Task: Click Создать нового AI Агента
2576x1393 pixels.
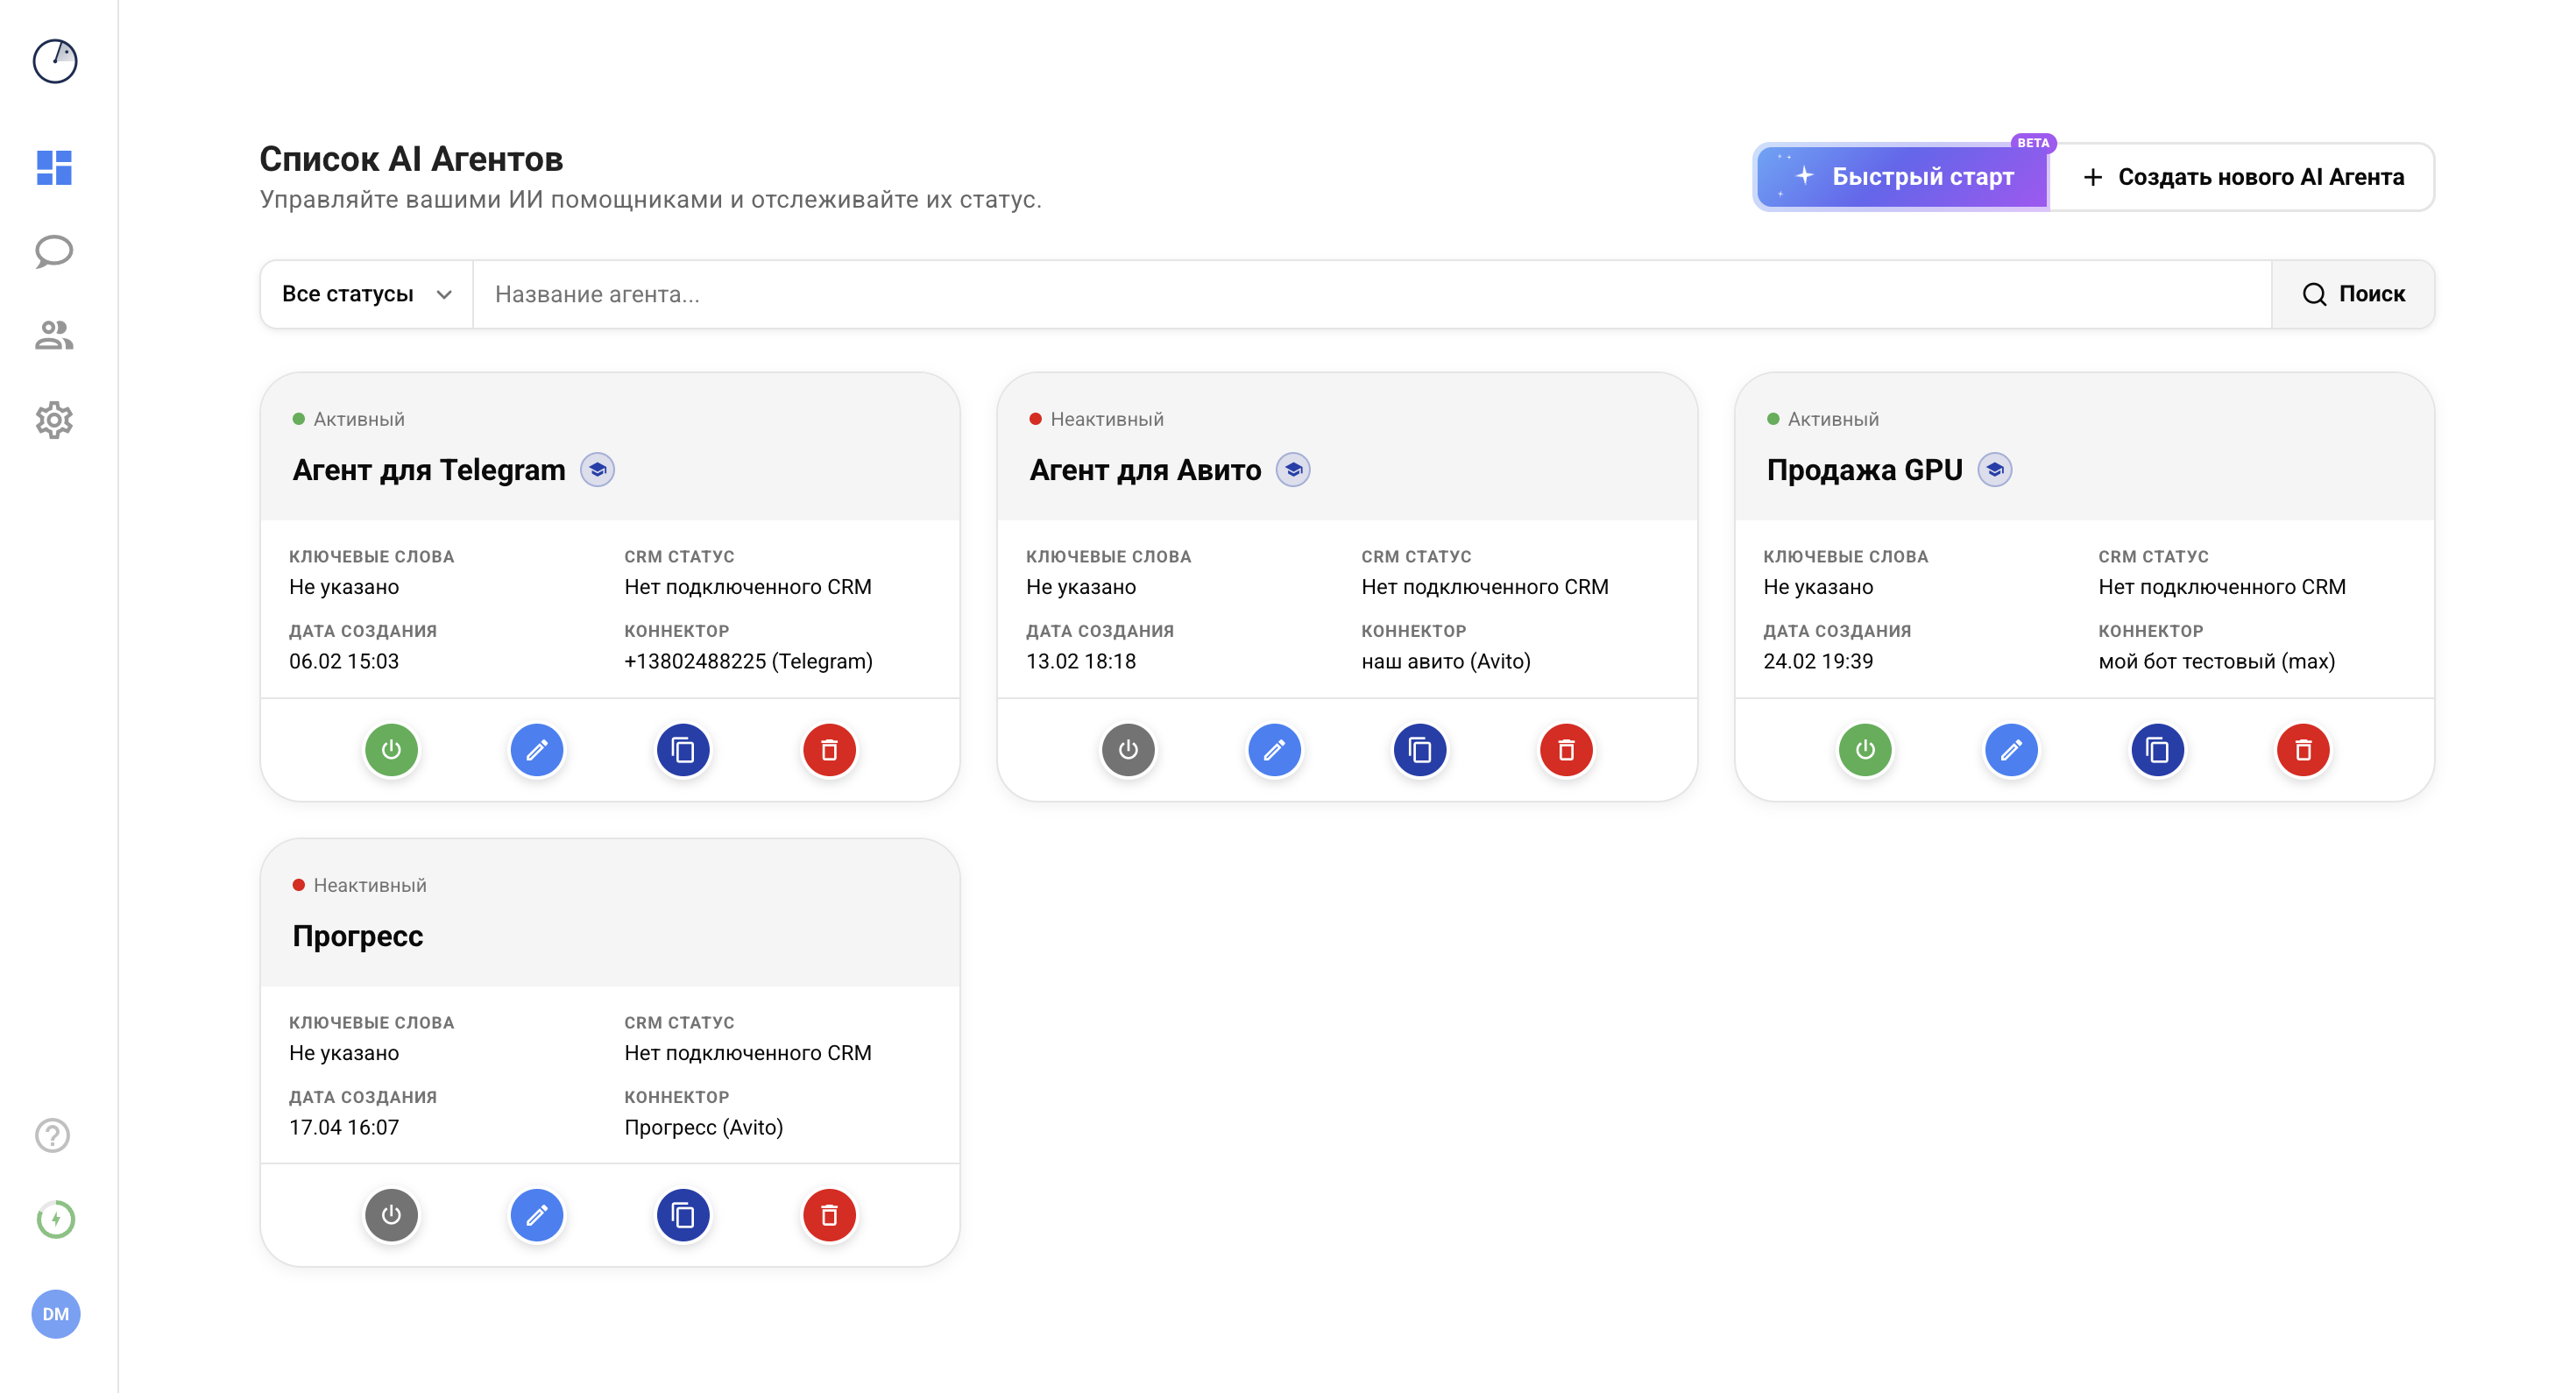Action: tap(2243, 177)
